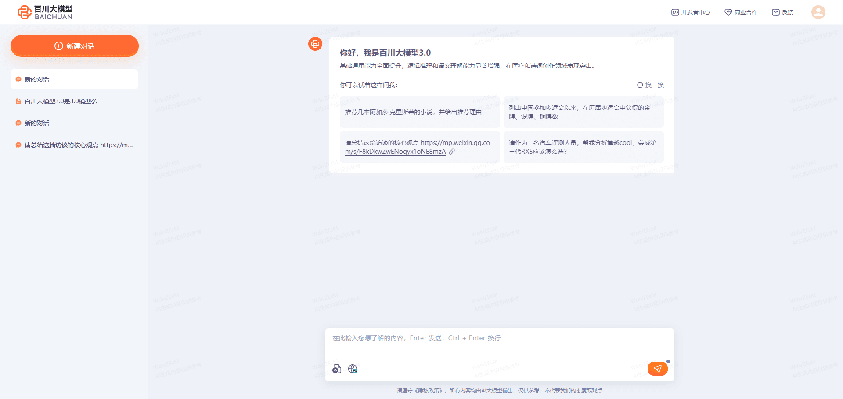
Task: Open 反馈 feedback link
Action: tap(783, 12)
